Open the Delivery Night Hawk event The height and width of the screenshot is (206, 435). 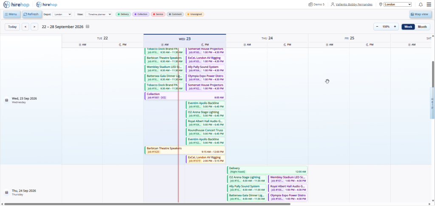(x=267, y=170)
